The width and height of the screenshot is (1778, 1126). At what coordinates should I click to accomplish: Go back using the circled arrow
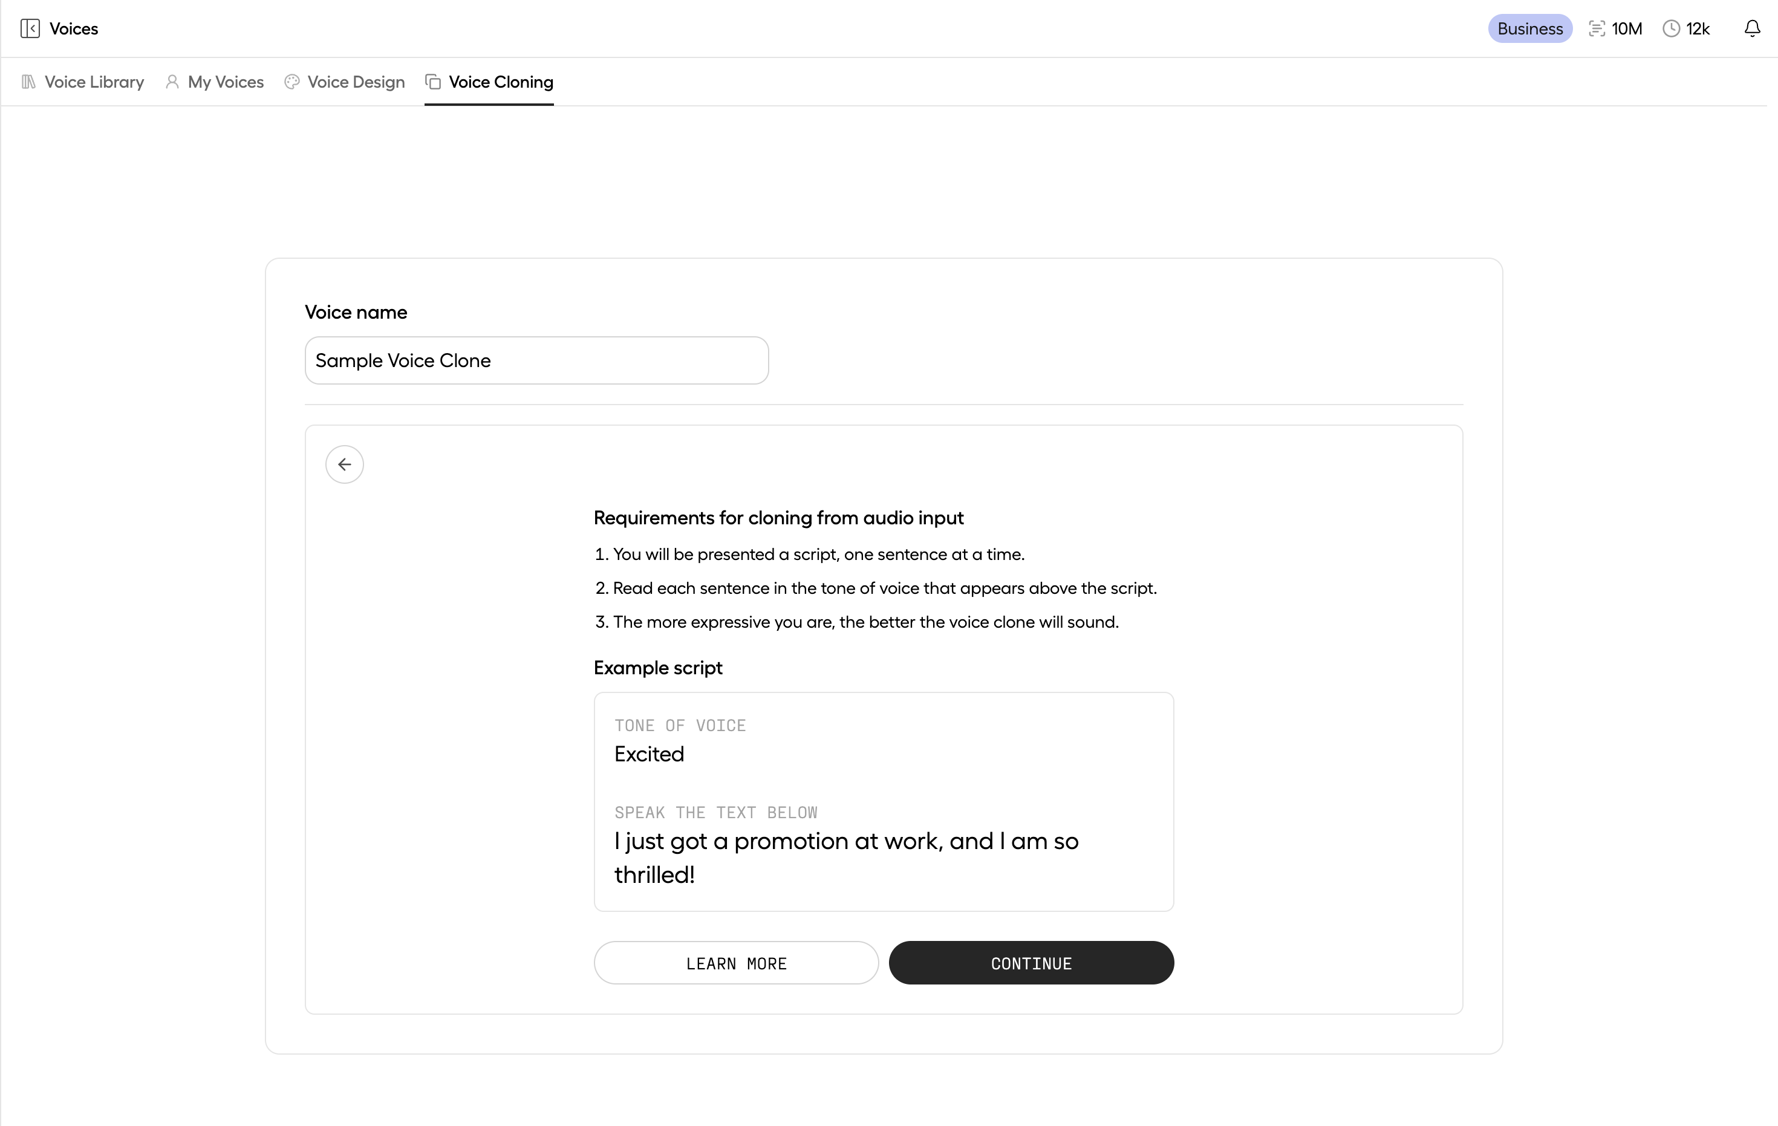coord(345,464)
